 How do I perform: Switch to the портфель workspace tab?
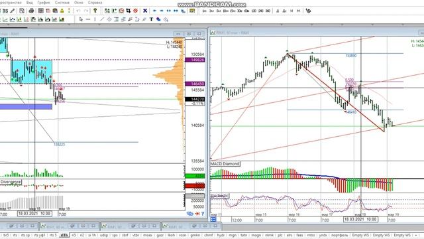(340, 235)
